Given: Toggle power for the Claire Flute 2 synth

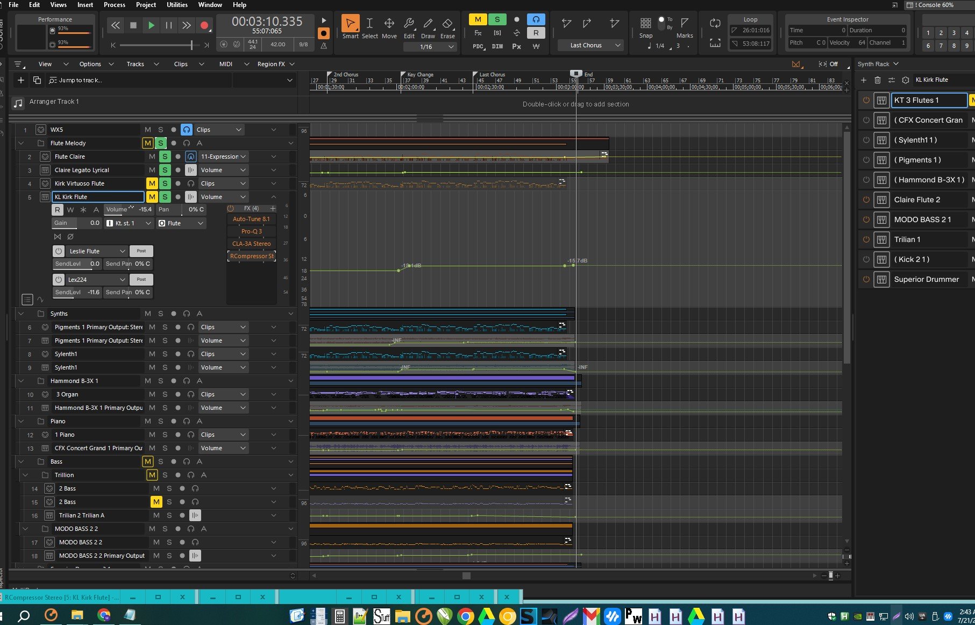Looking at the screenshot, I should tap(866, 200).
